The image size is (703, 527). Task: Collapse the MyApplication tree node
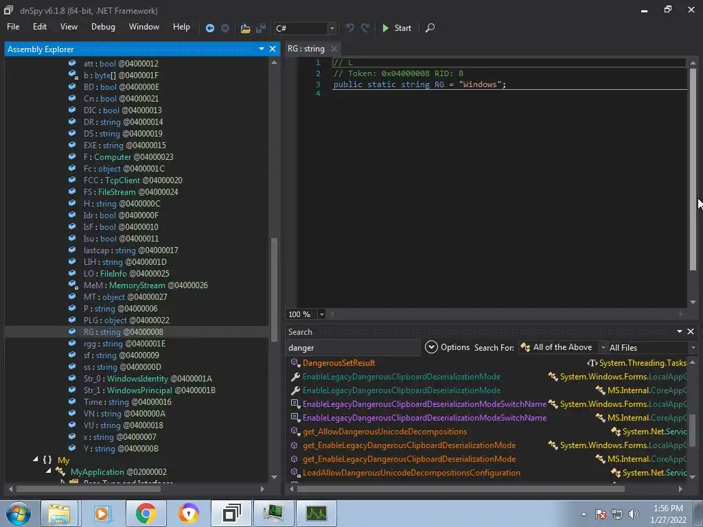point(49,471)
